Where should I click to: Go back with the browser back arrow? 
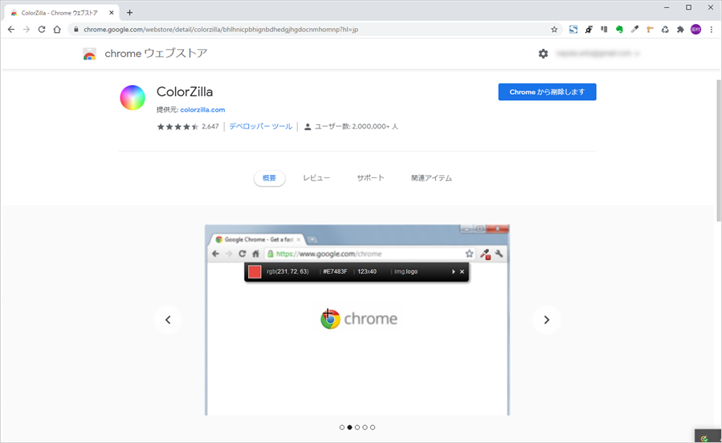click(11, 30)
